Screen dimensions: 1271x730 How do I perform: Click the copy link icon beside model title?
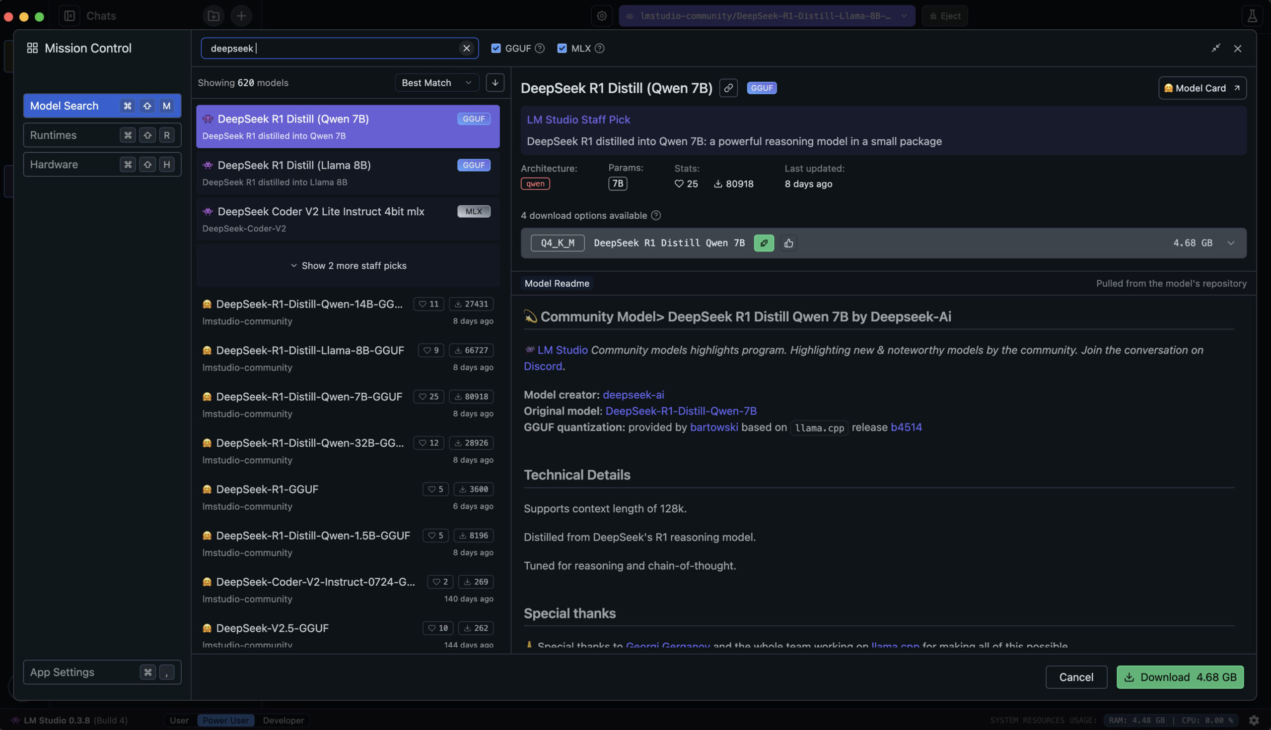tap(728, 88)
